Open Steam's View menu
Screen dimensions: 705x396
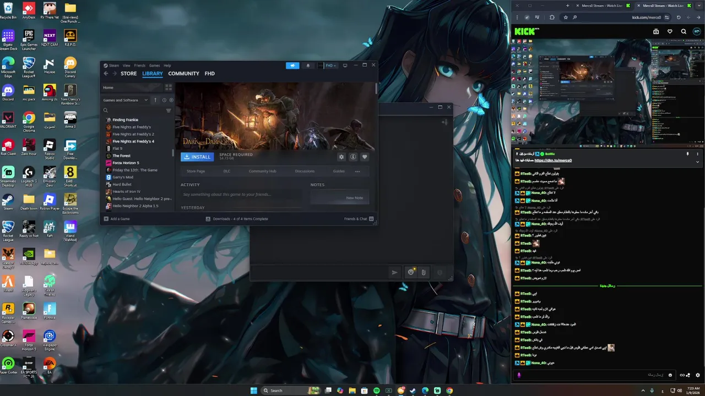click(x=127, y=65)
